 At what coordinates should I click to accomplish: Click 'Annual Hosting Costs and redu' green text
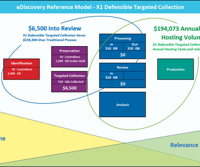(x=176, y=49)
